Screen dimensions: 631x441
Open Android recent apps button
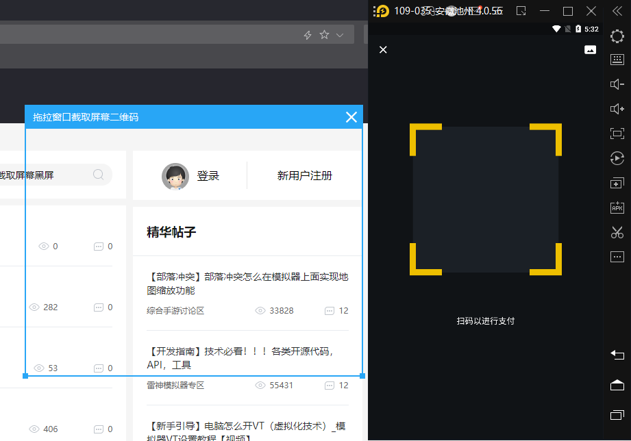tap(617, 415)
